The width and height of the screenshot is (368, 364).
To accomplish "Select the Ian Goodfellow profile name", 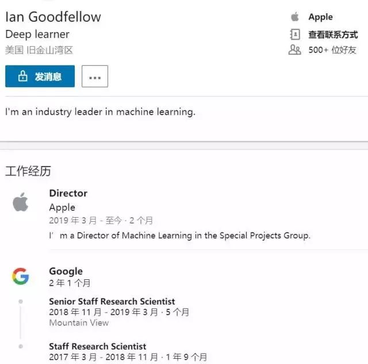I will pyautogui.click(x=53, y=17).
